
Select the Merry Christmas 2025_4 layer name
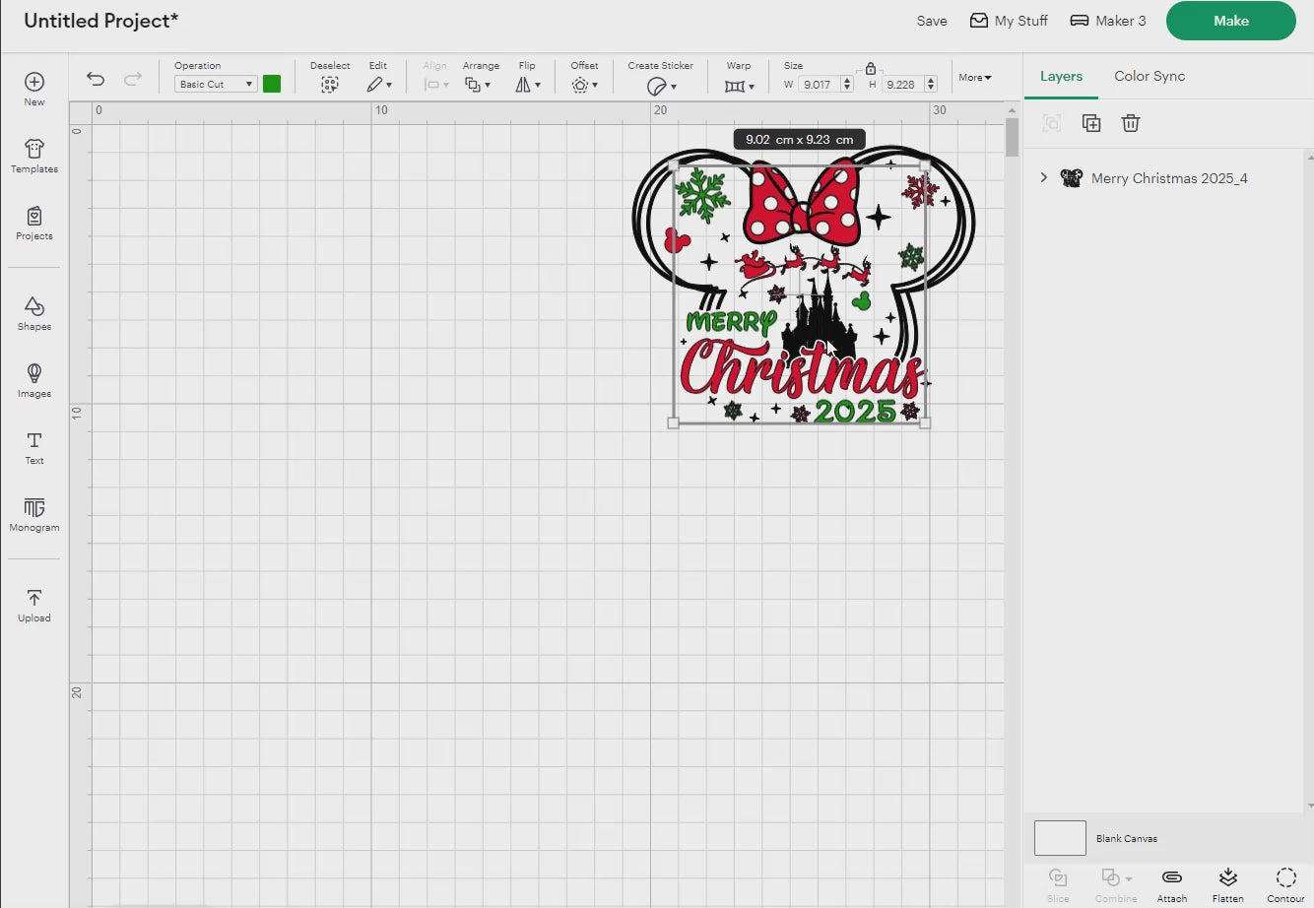pos(1169,178)
